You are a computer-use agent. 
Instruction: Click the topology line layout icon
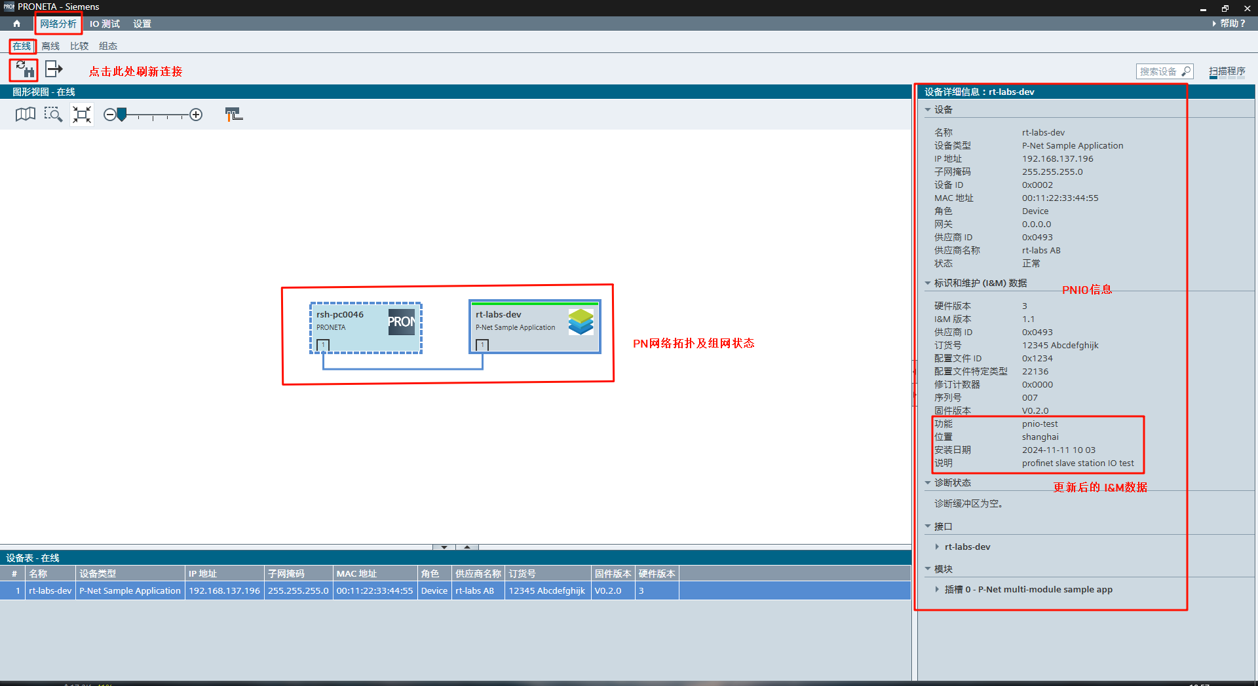[233, 115]
